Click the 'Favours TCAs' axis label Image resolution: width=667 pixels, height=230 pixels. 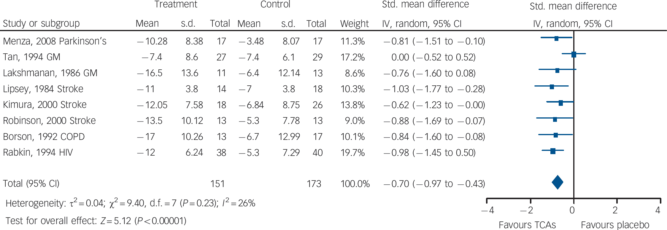(527, 225)
